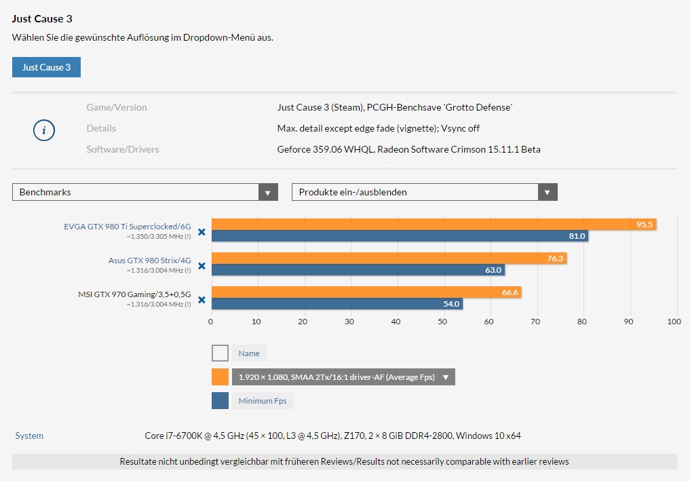Click the Name legend label
Viewport: 690px width, 481px height.
(249, 353)
